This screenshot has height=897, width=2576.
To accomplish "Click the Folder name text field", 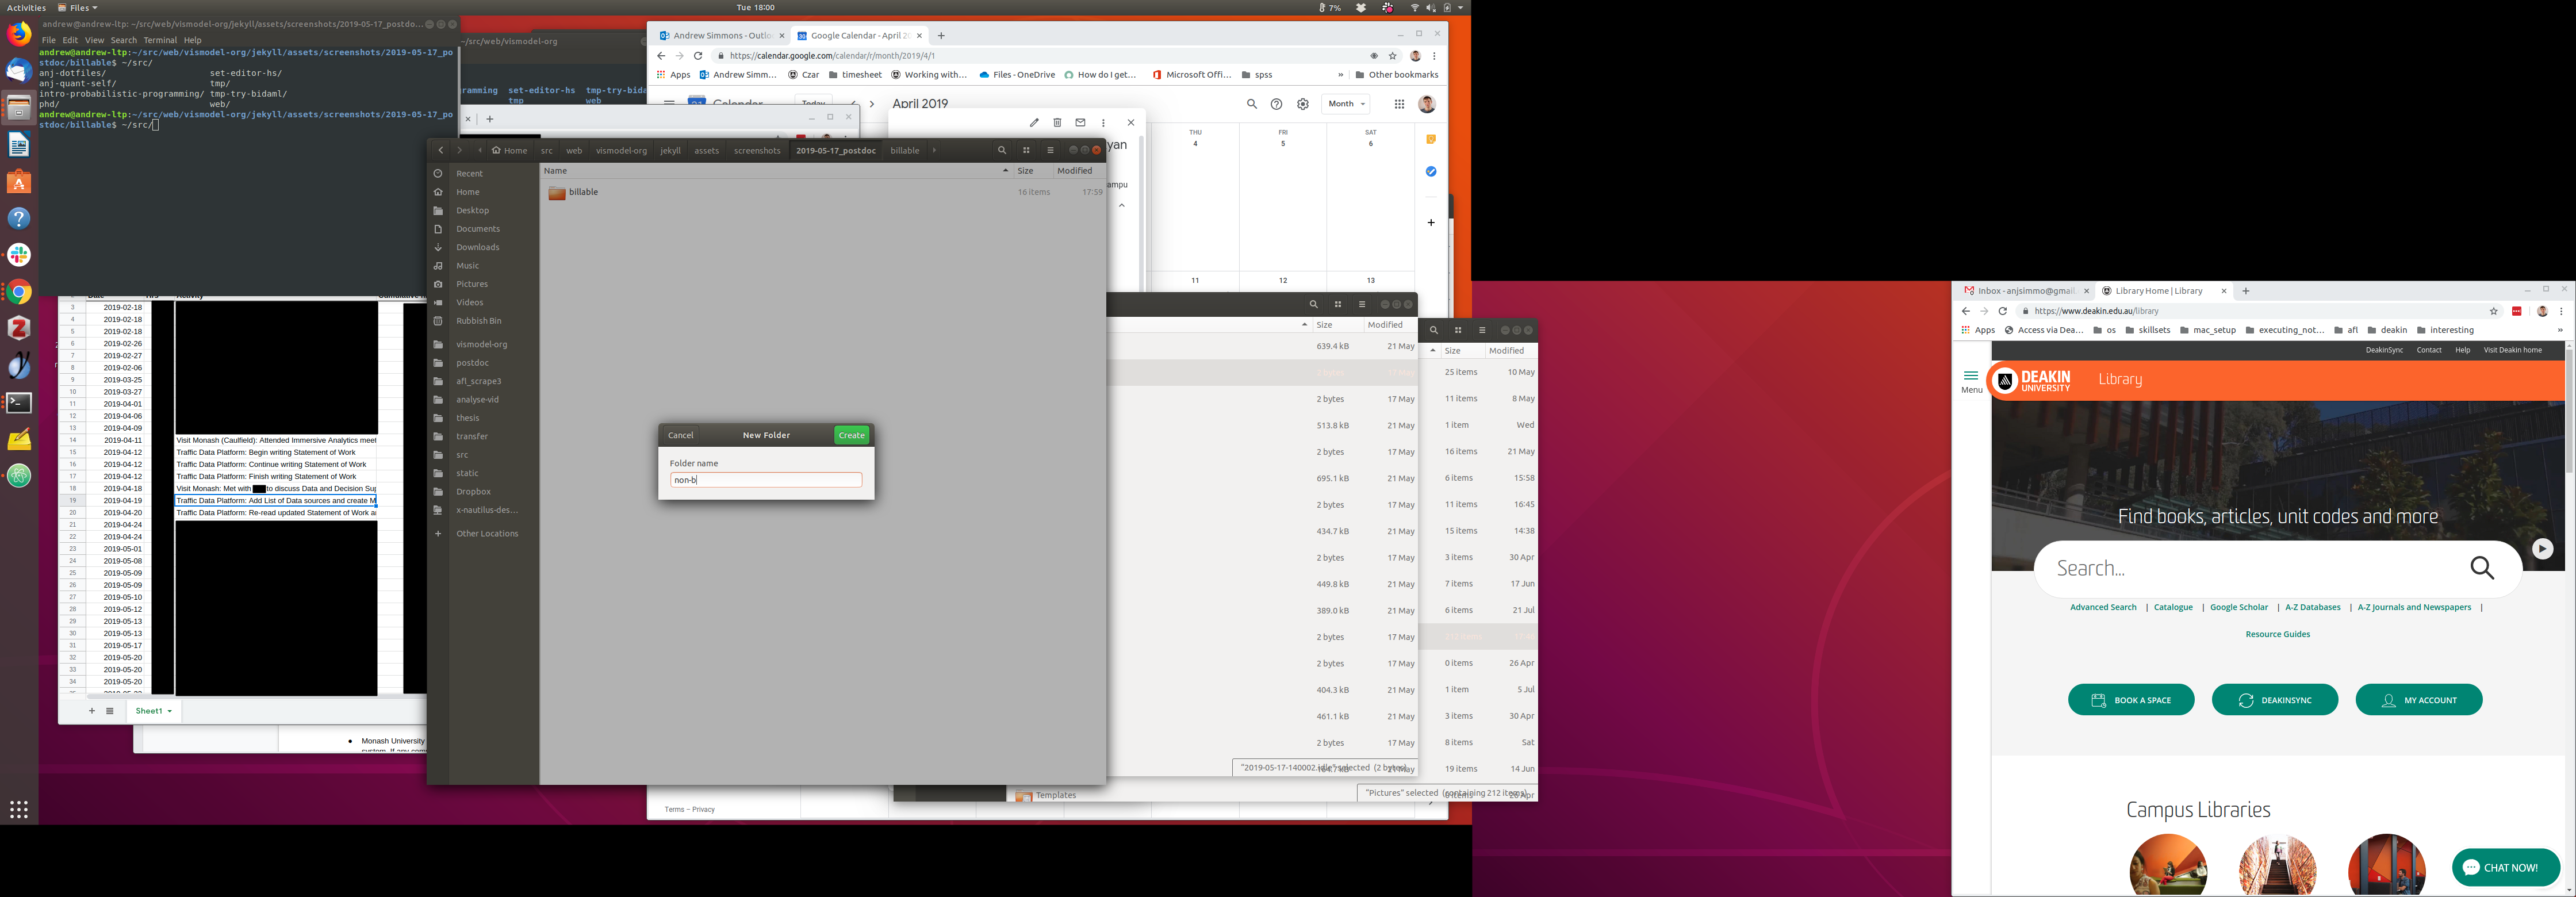I will coord(765,480).
